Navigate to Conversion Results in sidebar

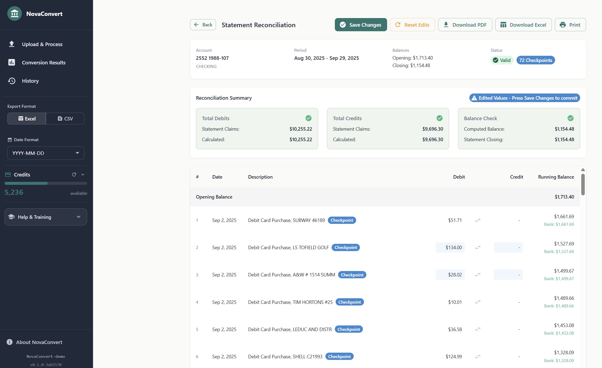[x=43, y=62]
